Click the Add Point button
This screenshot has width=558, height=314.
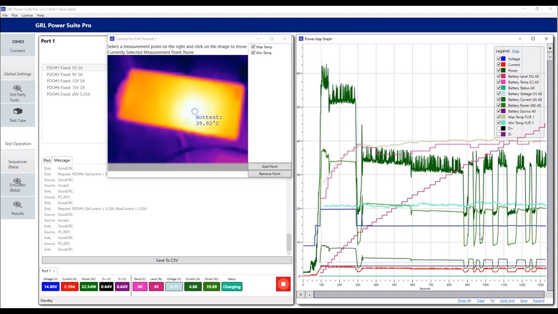[269, 167]
